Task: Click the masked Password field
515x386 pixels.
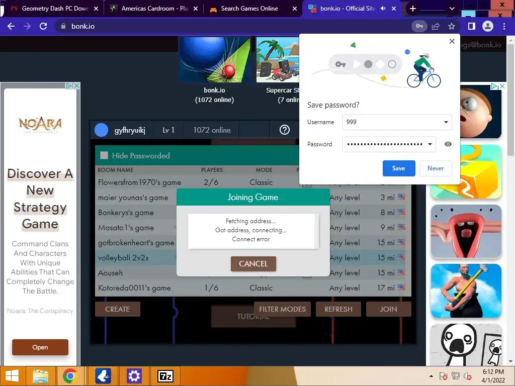Action: coord(389,144)
